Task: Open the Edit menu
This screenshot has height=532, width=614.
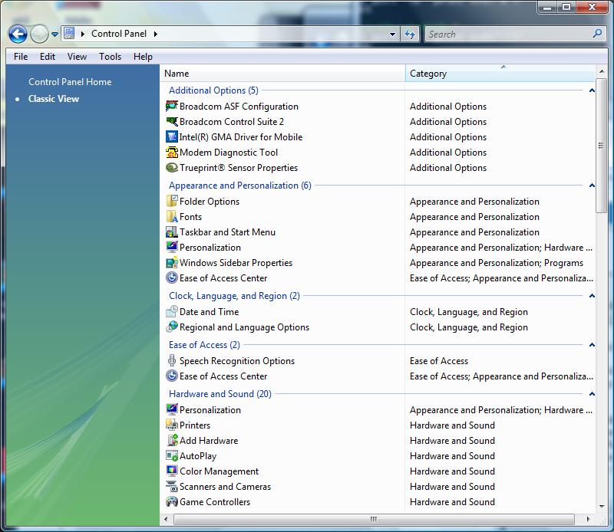Action: 48,57
